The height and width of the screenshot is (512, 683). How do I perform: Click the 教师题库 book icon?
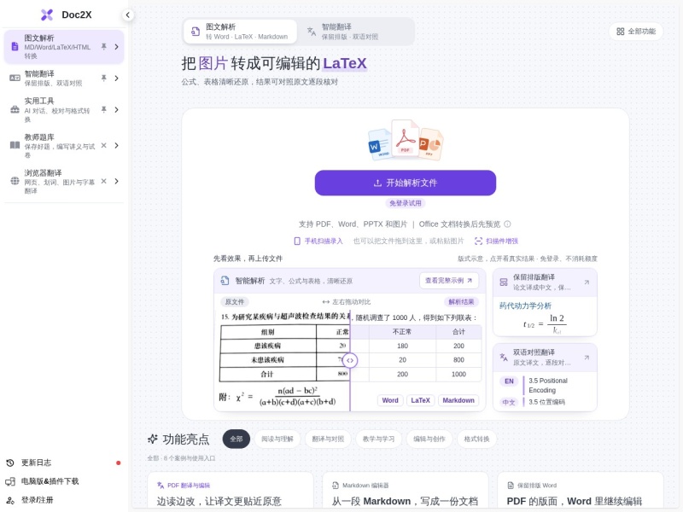tap(15, 145)
